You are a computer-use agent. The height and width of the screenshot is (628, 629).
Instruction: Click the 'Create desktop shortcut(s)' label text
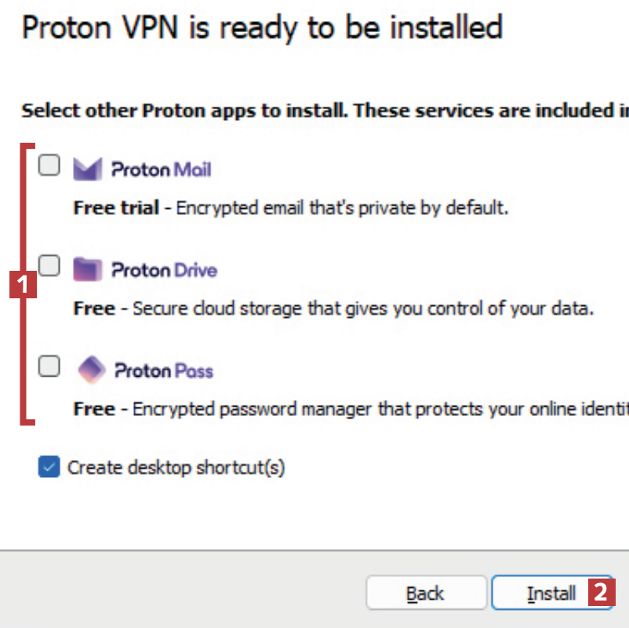(x=176, y=468)
